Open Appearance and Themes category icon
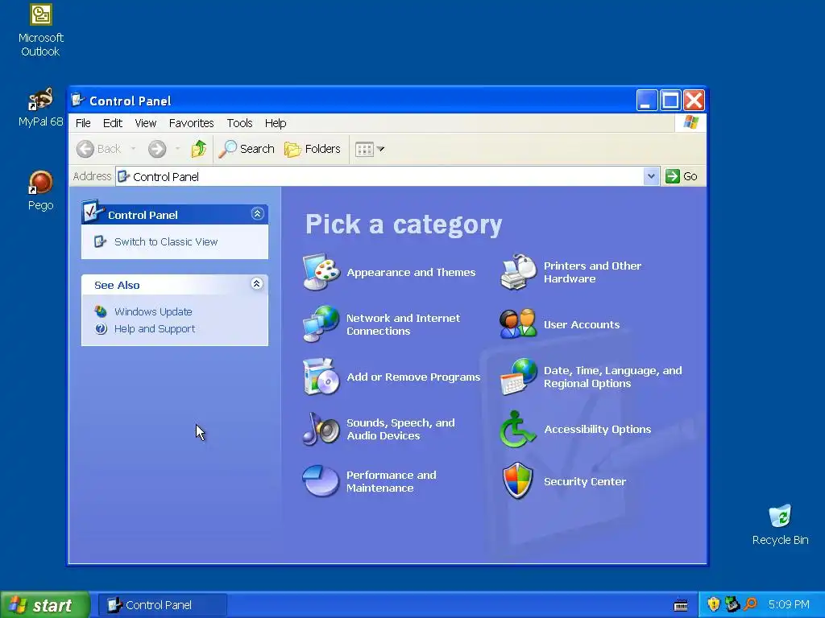Viewport: 825px width, 618px height. pyautogui.click(x=321, y=272)
